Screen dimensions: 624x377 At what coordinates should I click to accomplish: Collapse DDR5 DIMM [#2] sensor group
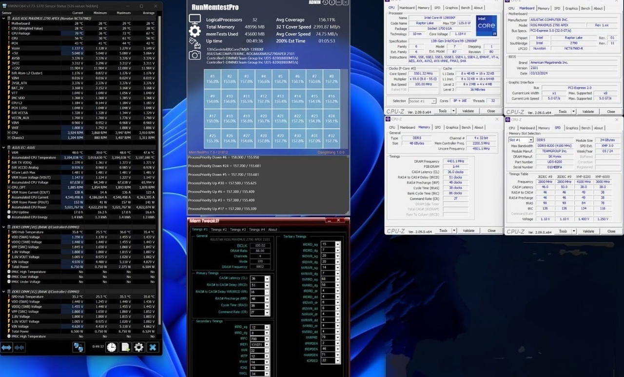point(4,292)
